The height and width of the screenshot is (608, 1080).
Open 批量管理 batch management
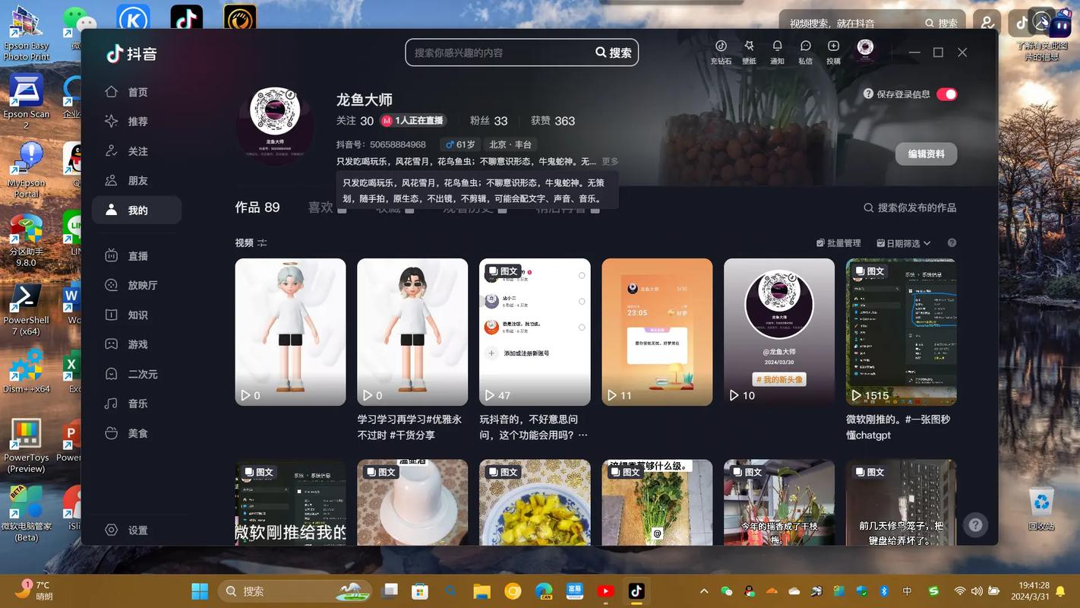(837, 242)
